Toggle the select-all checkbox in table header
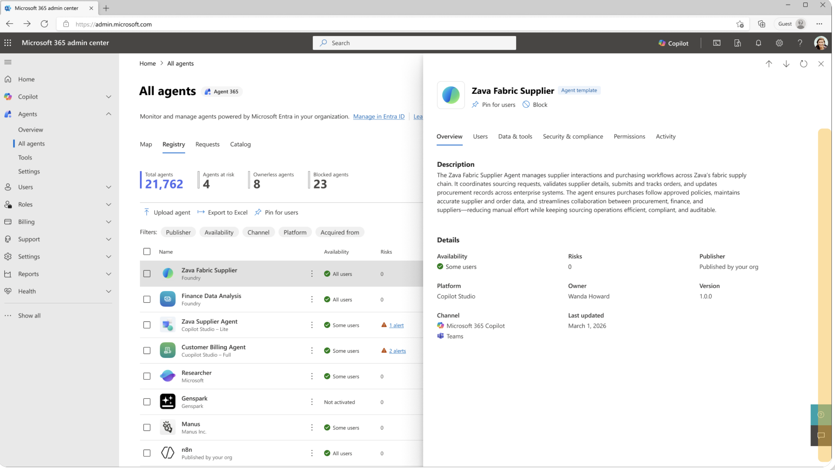 [x=147, y=252]
